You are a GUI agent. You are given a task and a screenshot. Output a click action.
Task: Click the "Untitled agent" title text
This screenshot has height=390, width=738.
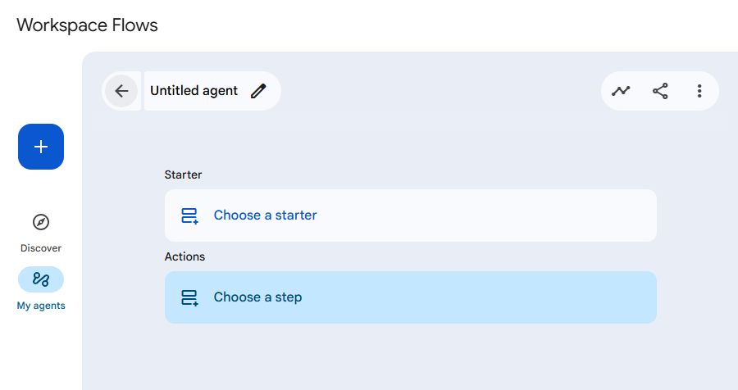(194, 91)
